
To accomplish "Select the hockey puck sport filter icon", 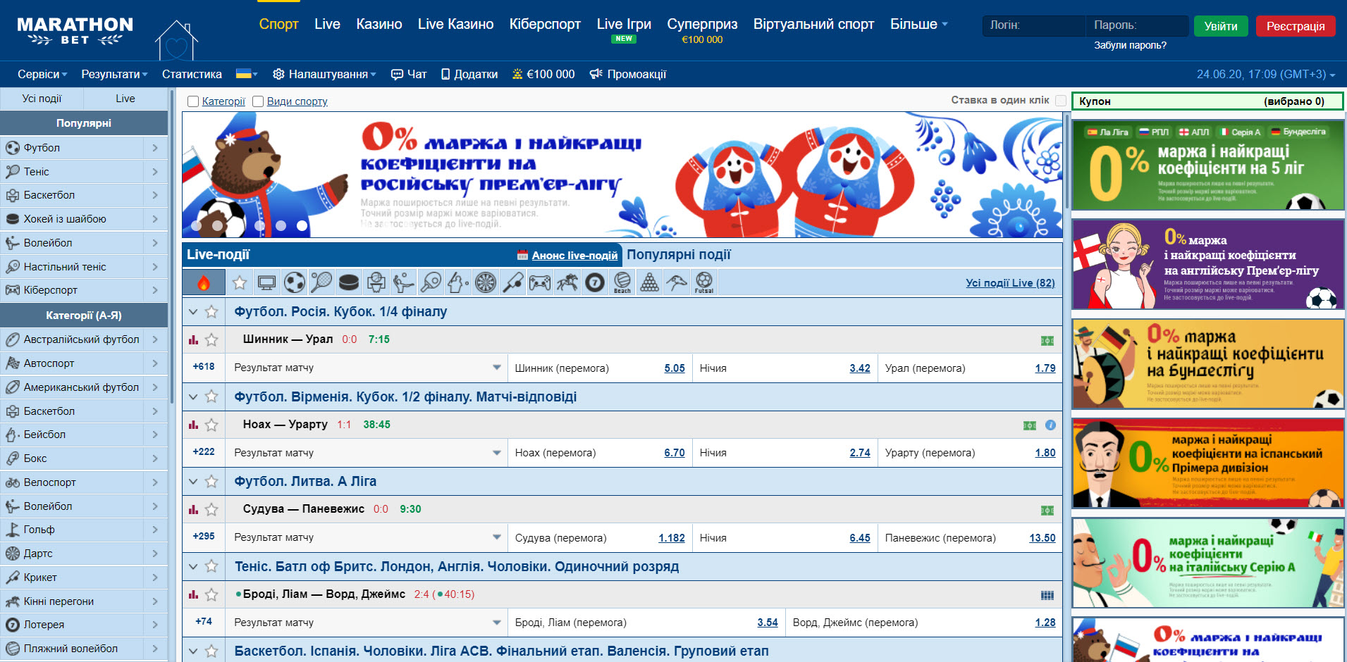I will point(347,282).
